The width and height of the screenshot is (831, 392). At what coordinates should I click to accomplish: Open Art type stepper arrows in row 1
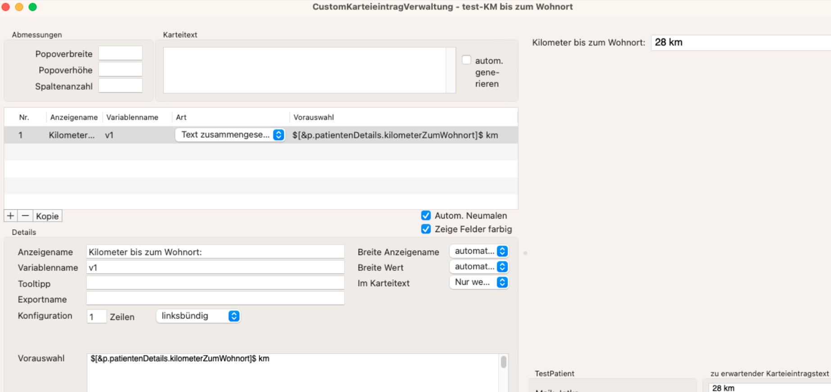point(279,135)
